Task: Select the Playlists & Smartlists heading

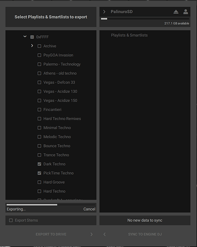Action: (x=129, y=35)
